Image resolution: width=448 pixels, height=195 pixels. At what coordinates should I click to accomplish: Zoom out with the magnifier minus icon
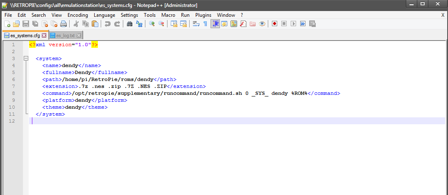click(161, 24)
